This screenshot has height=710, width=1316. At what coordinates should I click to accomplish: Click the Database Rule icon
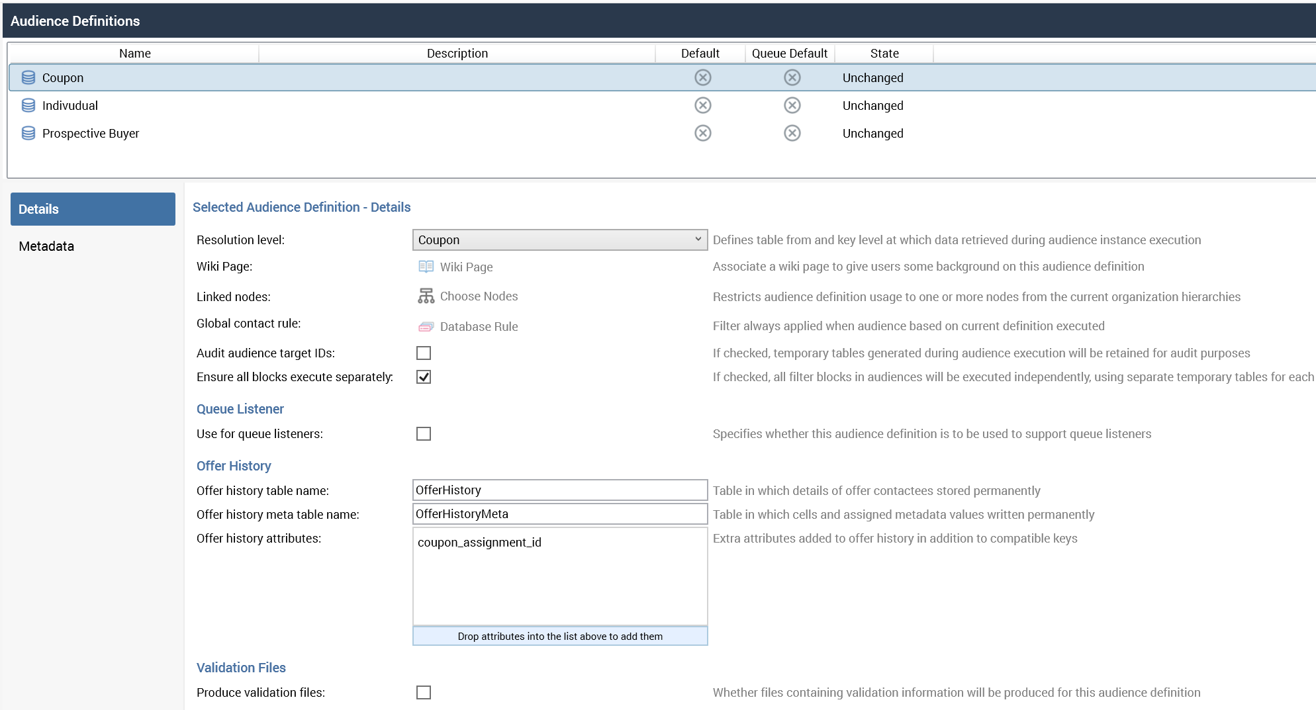[426, 326]
